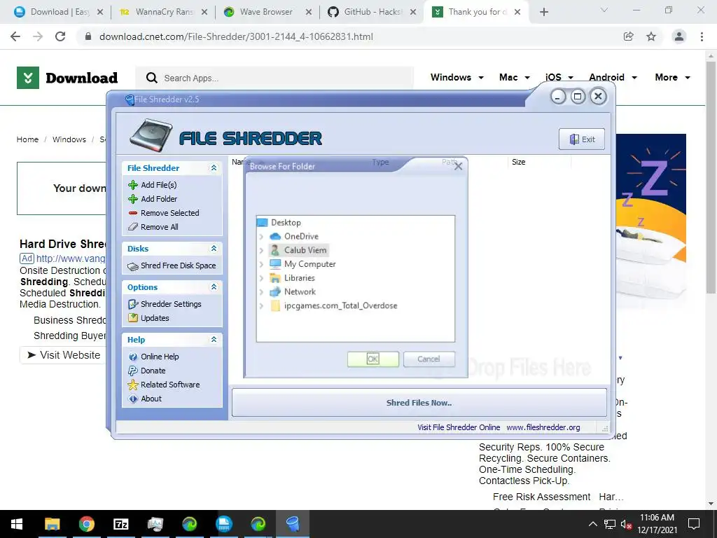The image size is (717, 538).
Task: Select the Calub Viem folder entry
Action: pyautogui.click(x=305, y=250)
